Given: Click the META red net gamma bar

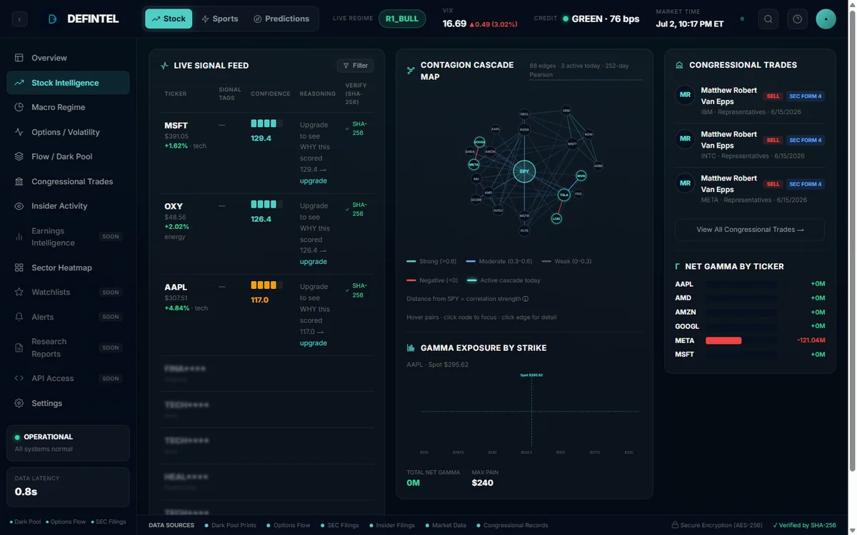Looking at the screenshot, I should 723,340.
